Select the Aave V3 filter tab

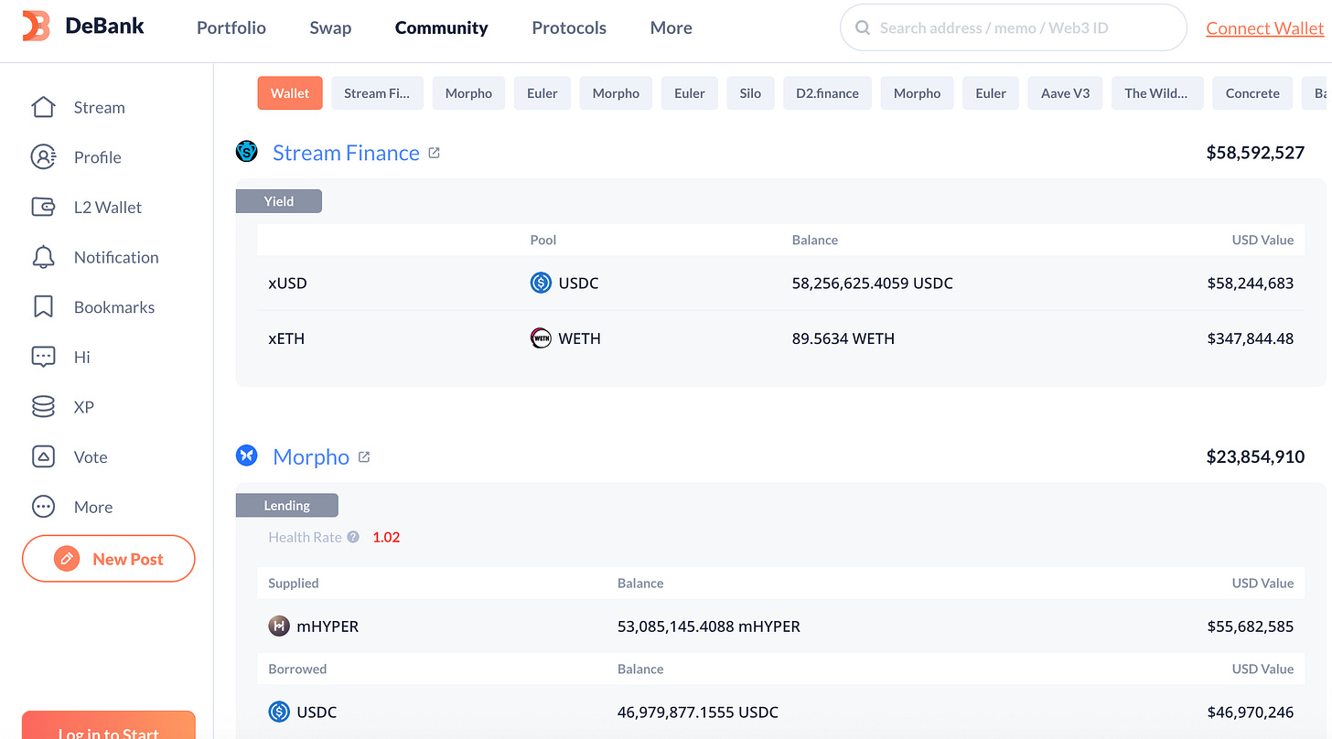pyautogui.click(x=1065, y=93)
